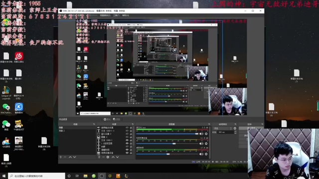
Task: Switch to OBS Studio taskbar icon
Action: coord(102,176)
